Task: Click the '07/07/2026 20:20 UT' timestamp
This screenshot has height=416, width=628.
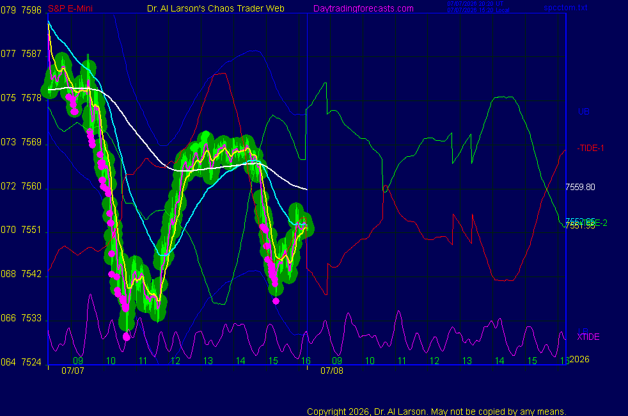Action: (x=475, y=4)
